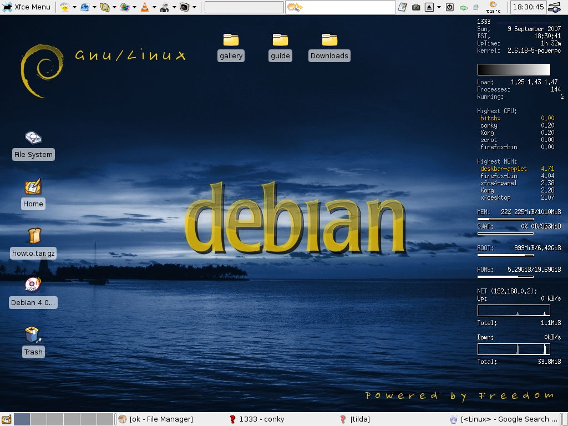Take a screenshot with camera icon
Viewport: 568px width, 426px height.
[416, 7]
